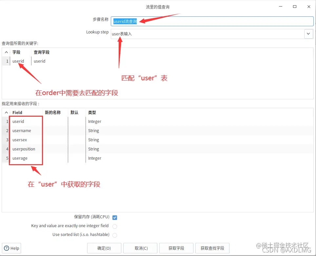Viewport: 316px width, 256px height.
Task: Click the String type cell for usersex
Action: pyautogui.click(x=93, y=140)
